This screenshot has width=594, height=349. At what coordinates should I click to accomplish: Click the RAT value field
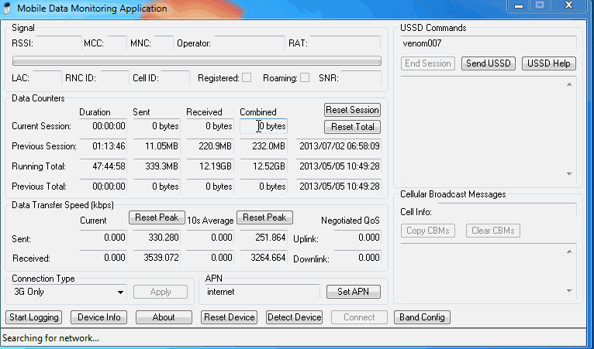tap(345, 43)
